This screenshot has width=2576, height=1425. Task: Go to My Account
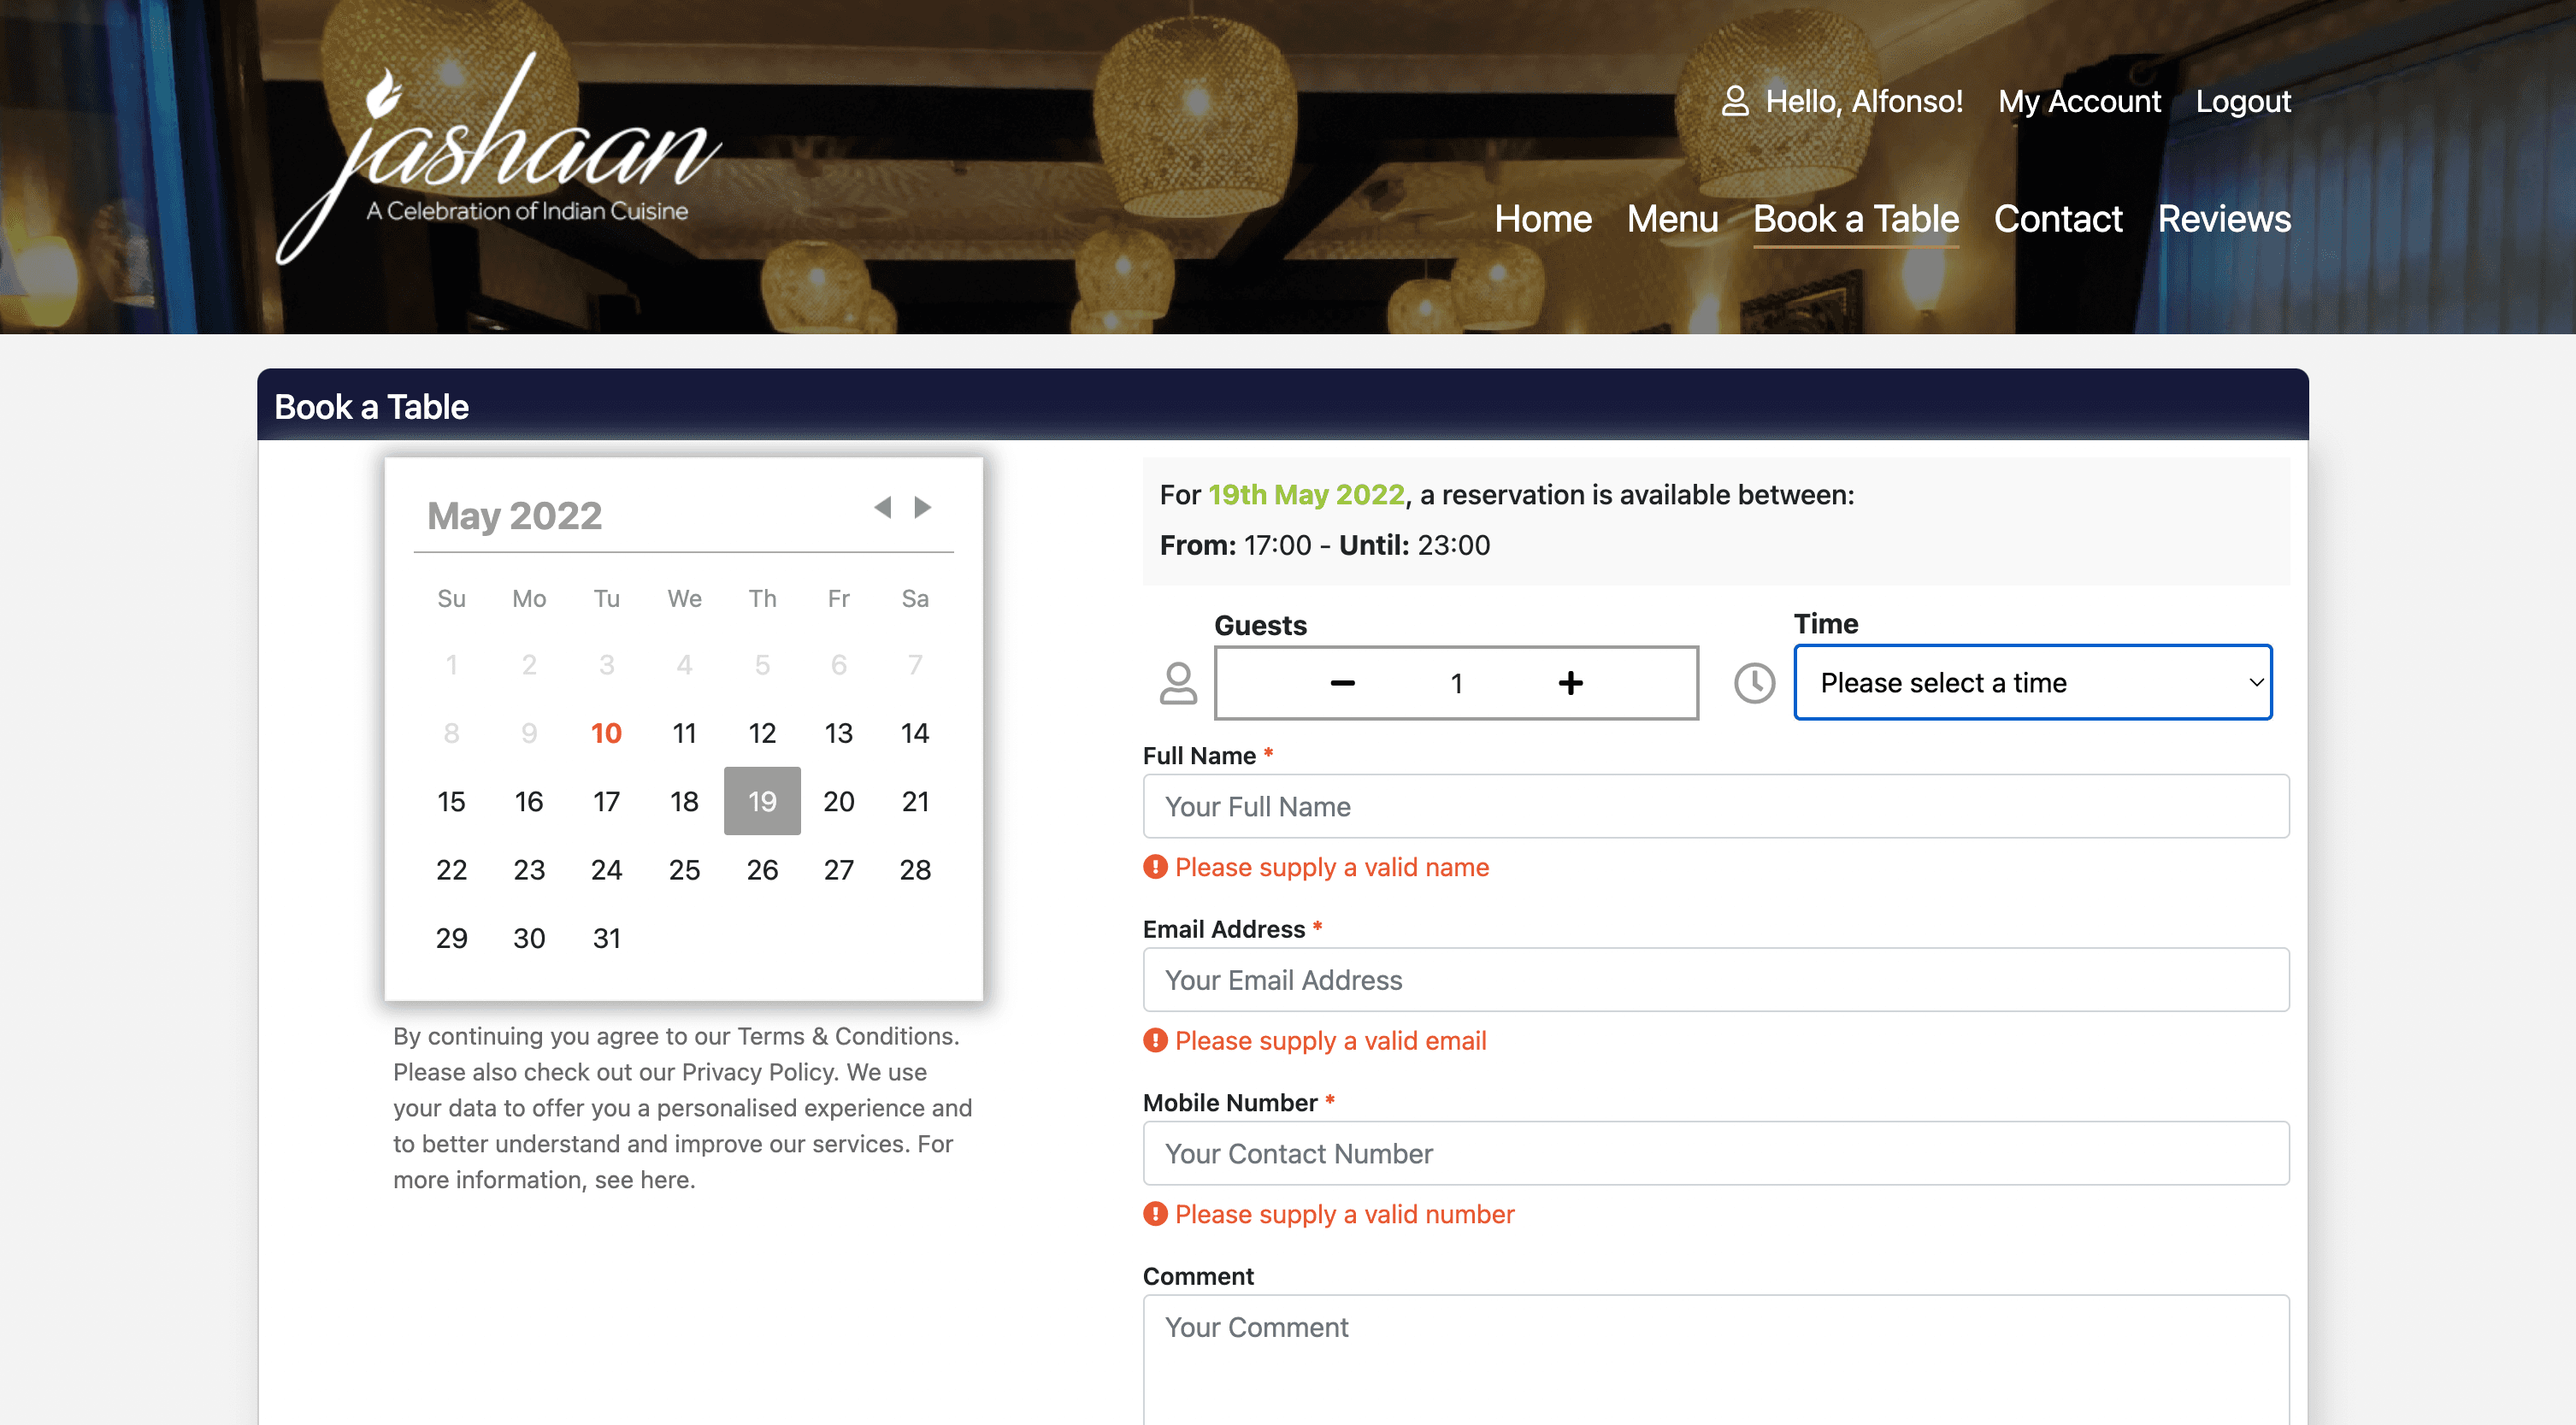[x=2079, y=101]
